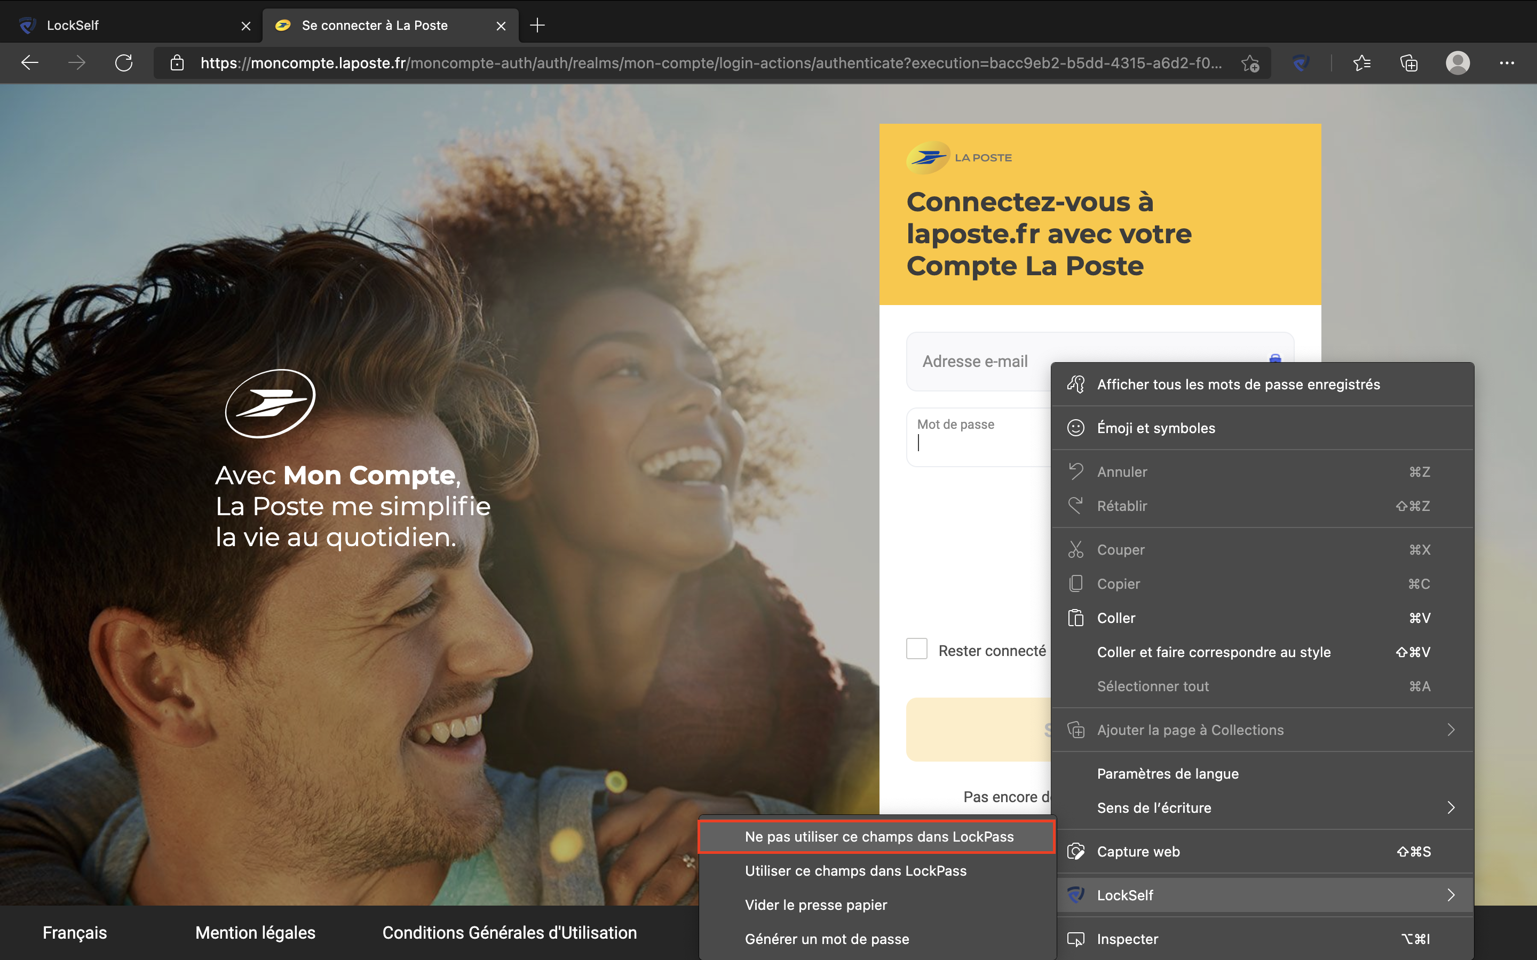Select Coller in the context menu

[x=1262, y=618]
